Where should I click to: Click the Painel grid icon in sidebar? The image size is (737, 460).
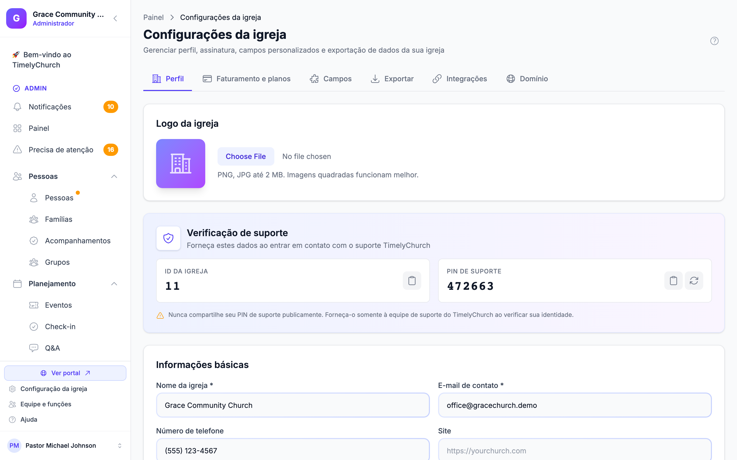17,128
